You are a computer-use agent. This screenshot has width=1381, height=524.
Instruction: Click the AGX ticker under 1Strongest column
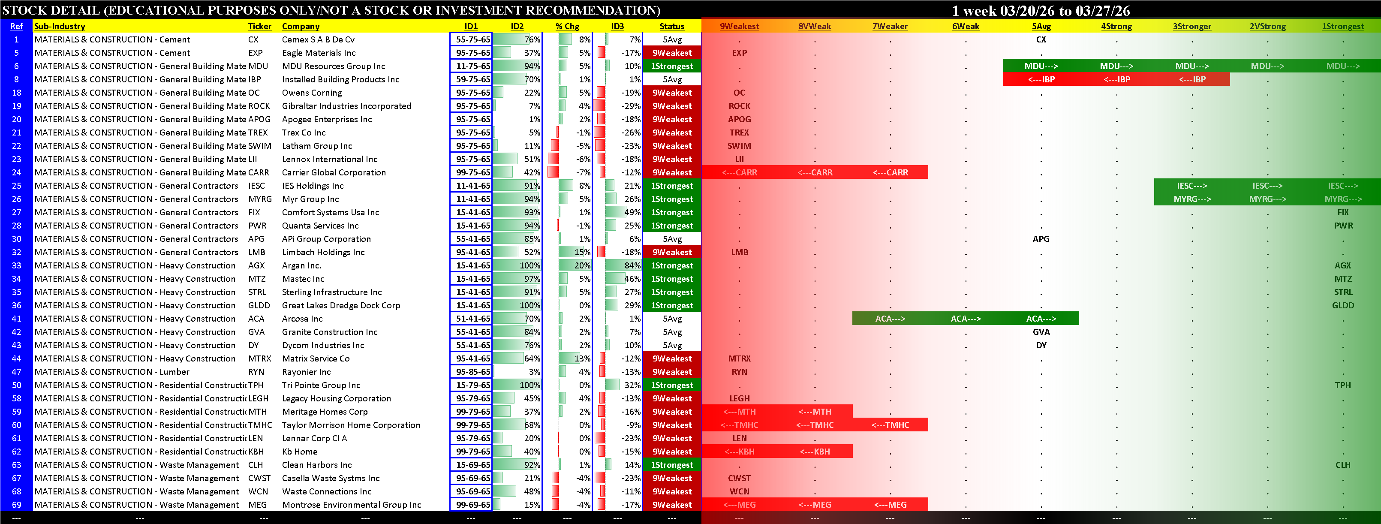pyautogui.click(x=1342, y=265)
